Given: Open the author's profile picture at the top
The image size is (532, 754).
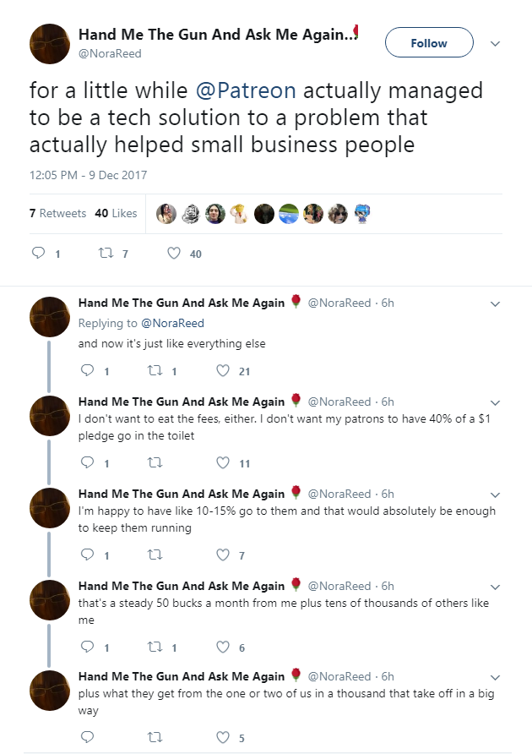Looking at the screenshot, I should [50, 44].
